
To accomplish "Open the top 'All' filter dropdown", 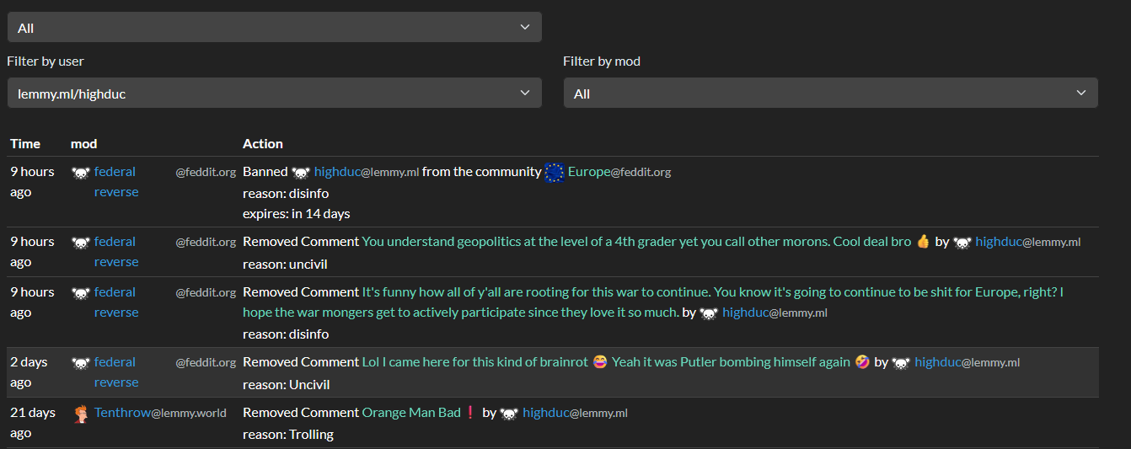I will (x=274, y=28).
